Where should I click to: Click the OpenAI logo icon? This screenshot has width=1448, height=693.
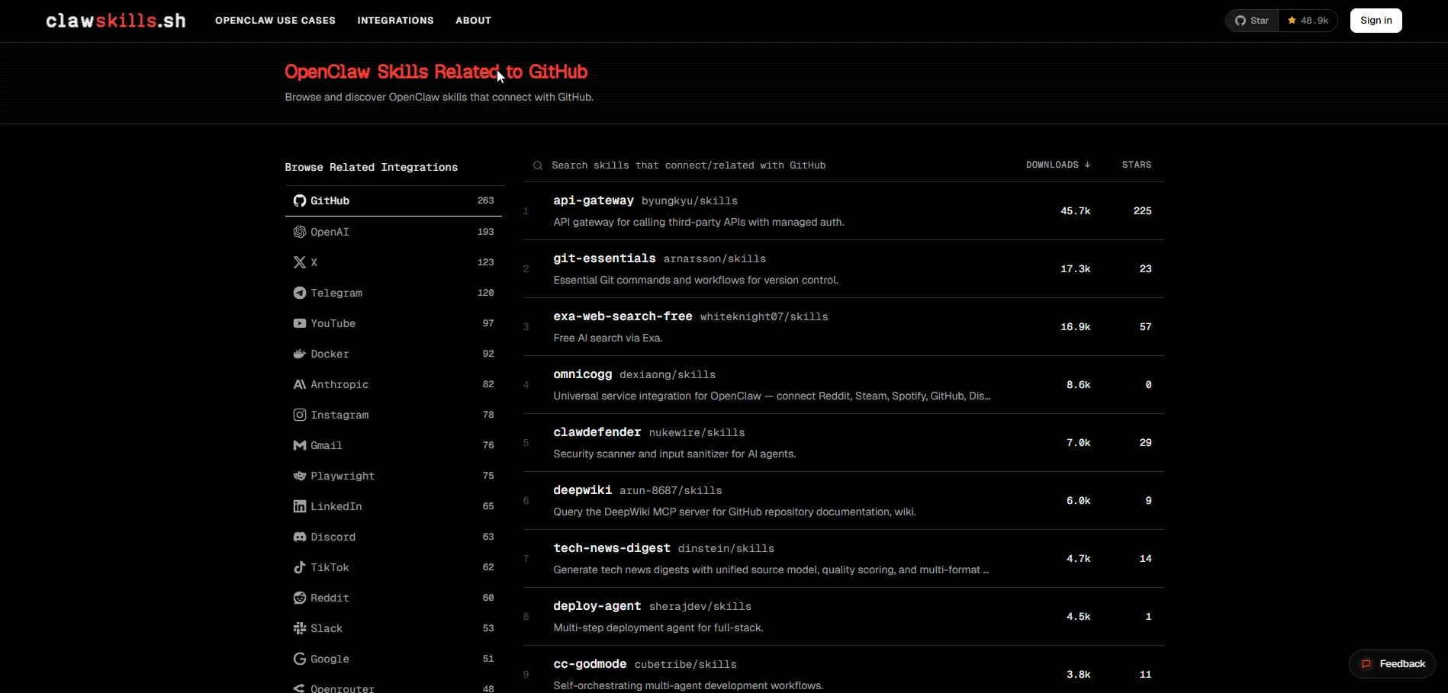pos(300,232)
